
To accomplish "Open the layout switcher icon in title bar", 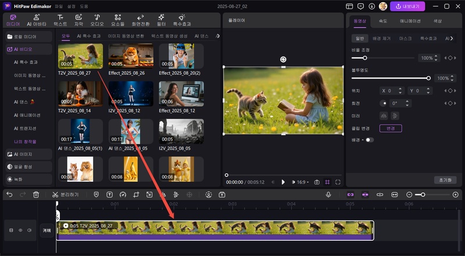I will click(x=349, y=6).
